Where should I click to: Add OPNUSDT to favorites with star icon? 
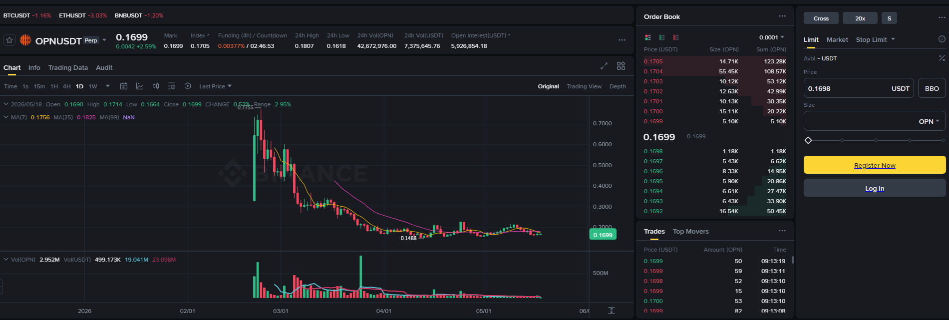point(9,40)
